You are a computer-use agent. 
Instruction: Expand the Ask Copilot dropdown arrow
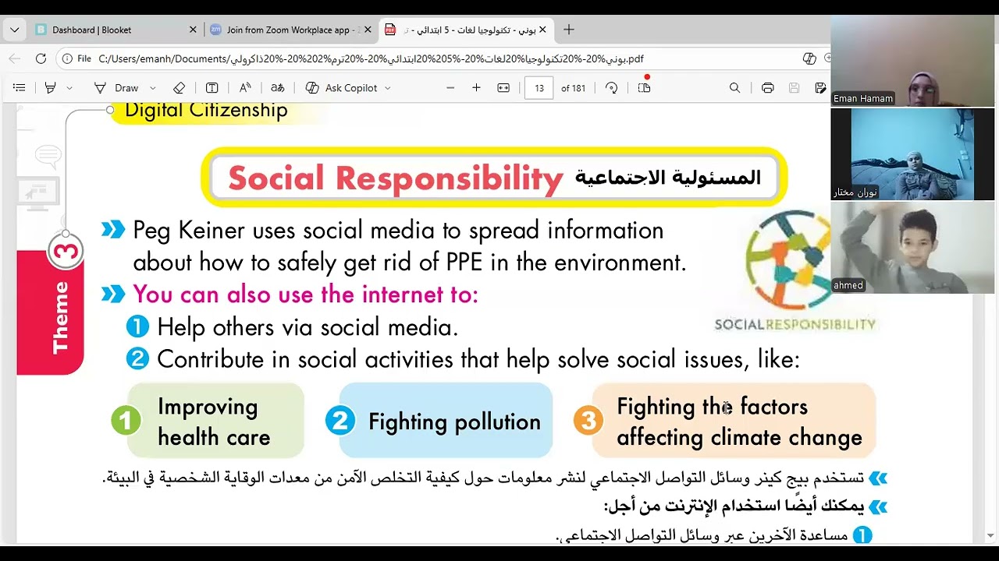click(x=388, y=88)
